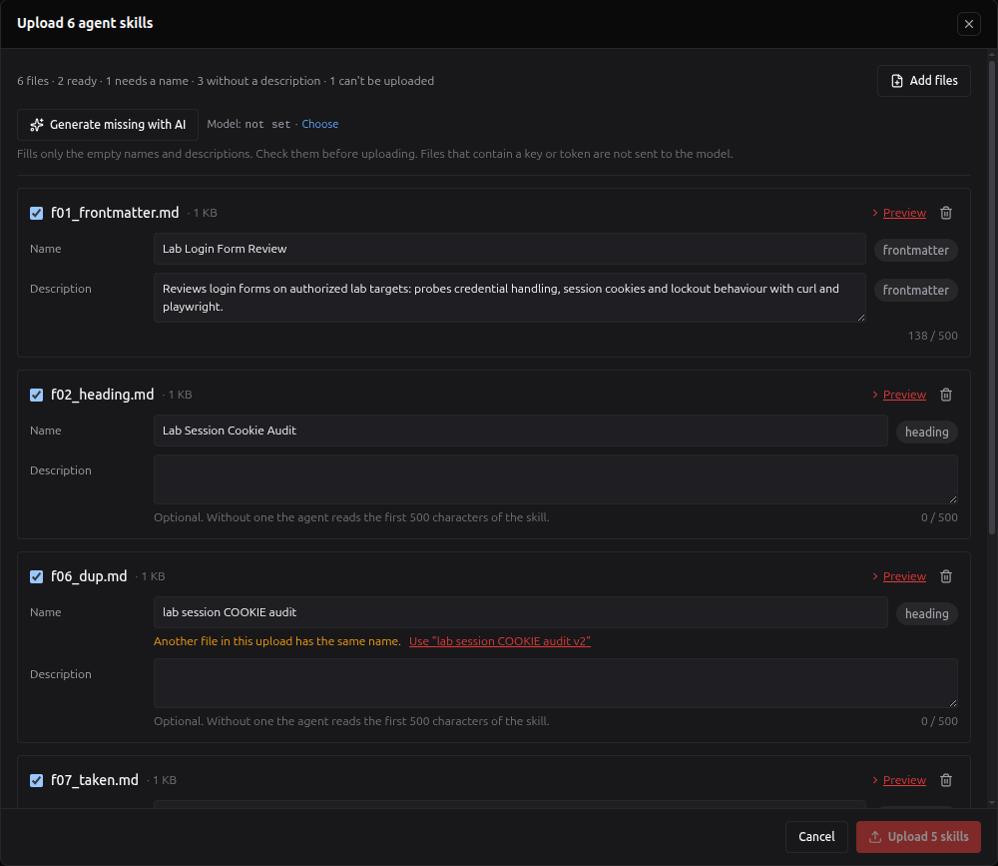Click the "Upload 6 agent skills" title
998x866 pixels.
point(85,23)
